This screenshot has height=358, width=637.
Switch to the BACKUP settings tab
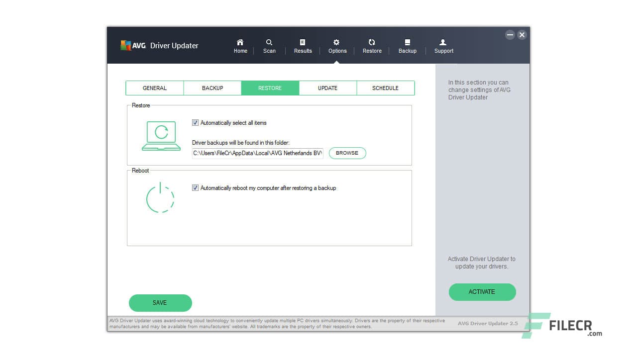(212, 88)
